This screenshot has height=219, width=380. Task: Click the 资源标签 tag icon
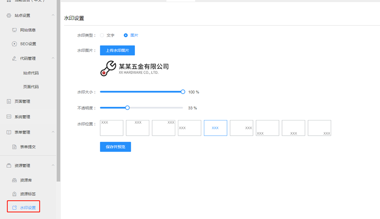coord(14,194)
